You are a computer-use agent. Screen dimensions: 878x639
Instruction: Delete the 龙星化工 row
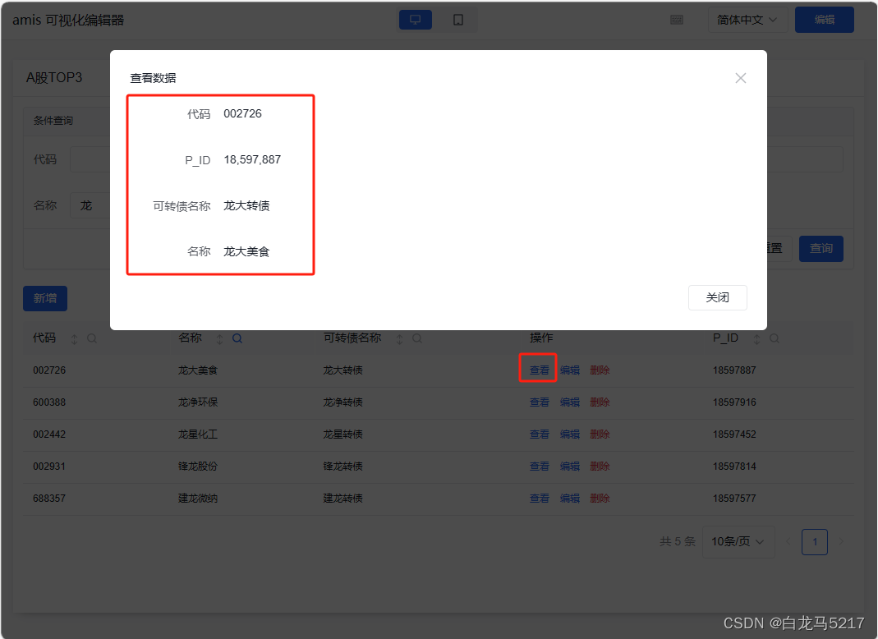pos(600,434)
